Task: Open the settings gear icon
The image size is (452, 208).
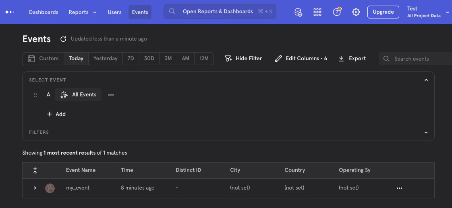Action: tap(356, 12)
